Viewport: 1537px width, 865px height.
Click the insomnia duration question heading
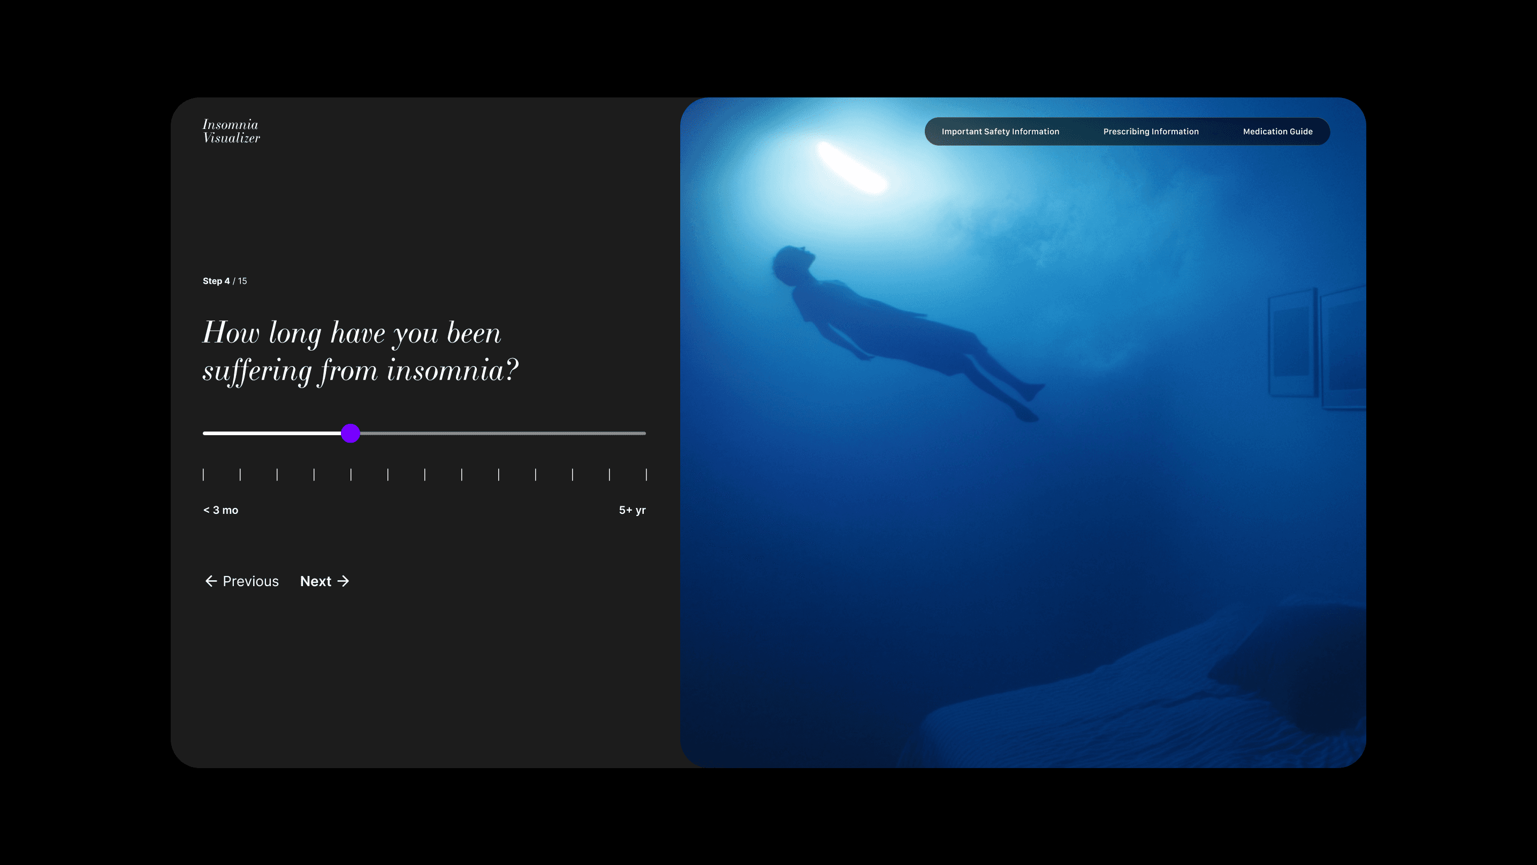tap(360, 351)
